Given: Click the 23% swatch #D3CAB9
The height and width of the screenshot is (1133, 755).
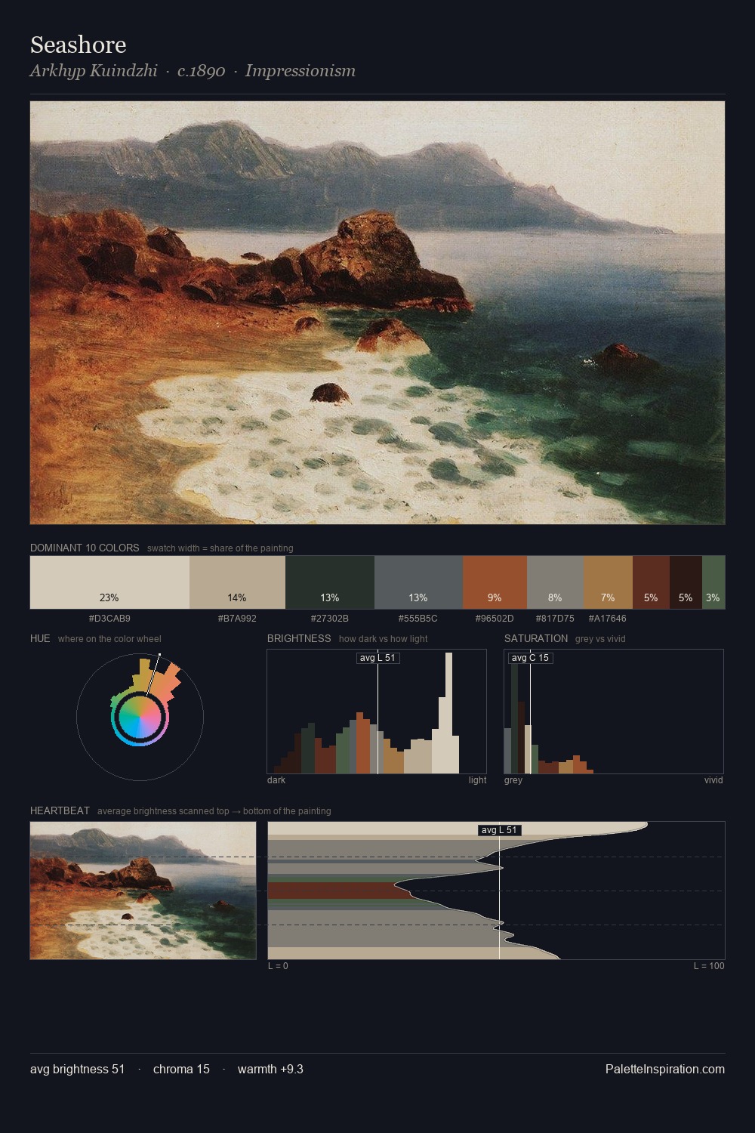Looking at the screenshot, I should click(109, 582).
